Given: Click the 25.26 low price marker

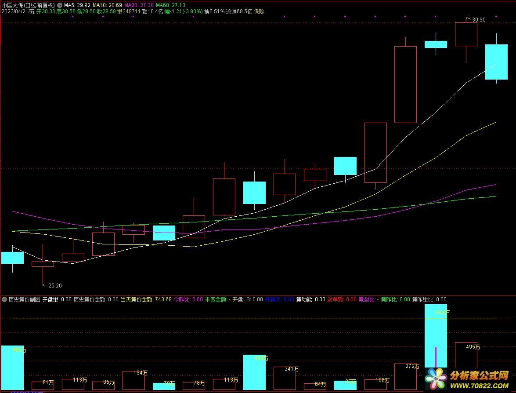Looking at the screenshot, I should 52,286.
